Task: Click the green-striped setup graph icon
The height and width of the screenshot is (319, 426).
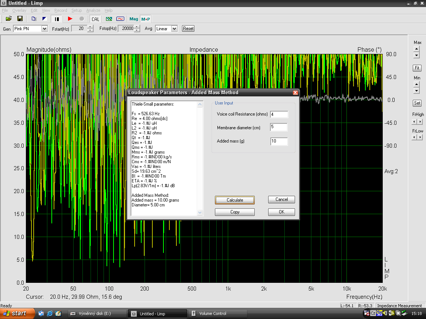Action: (109, 19)
